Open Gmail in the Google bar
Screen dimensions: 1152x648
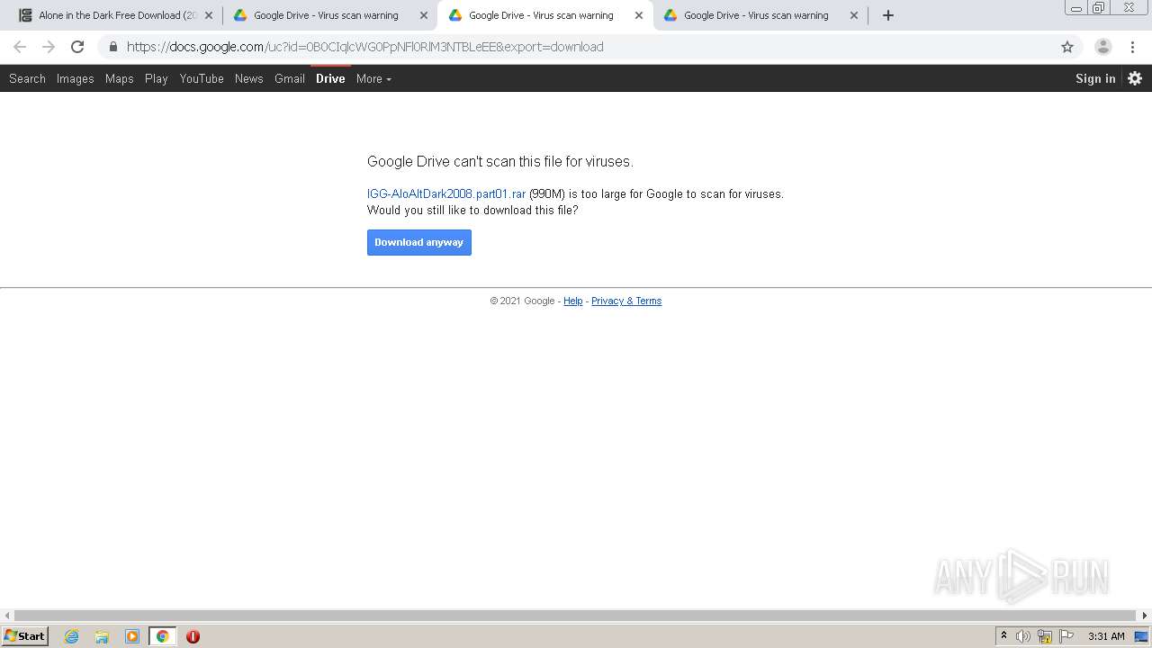(x=290, y=78)
